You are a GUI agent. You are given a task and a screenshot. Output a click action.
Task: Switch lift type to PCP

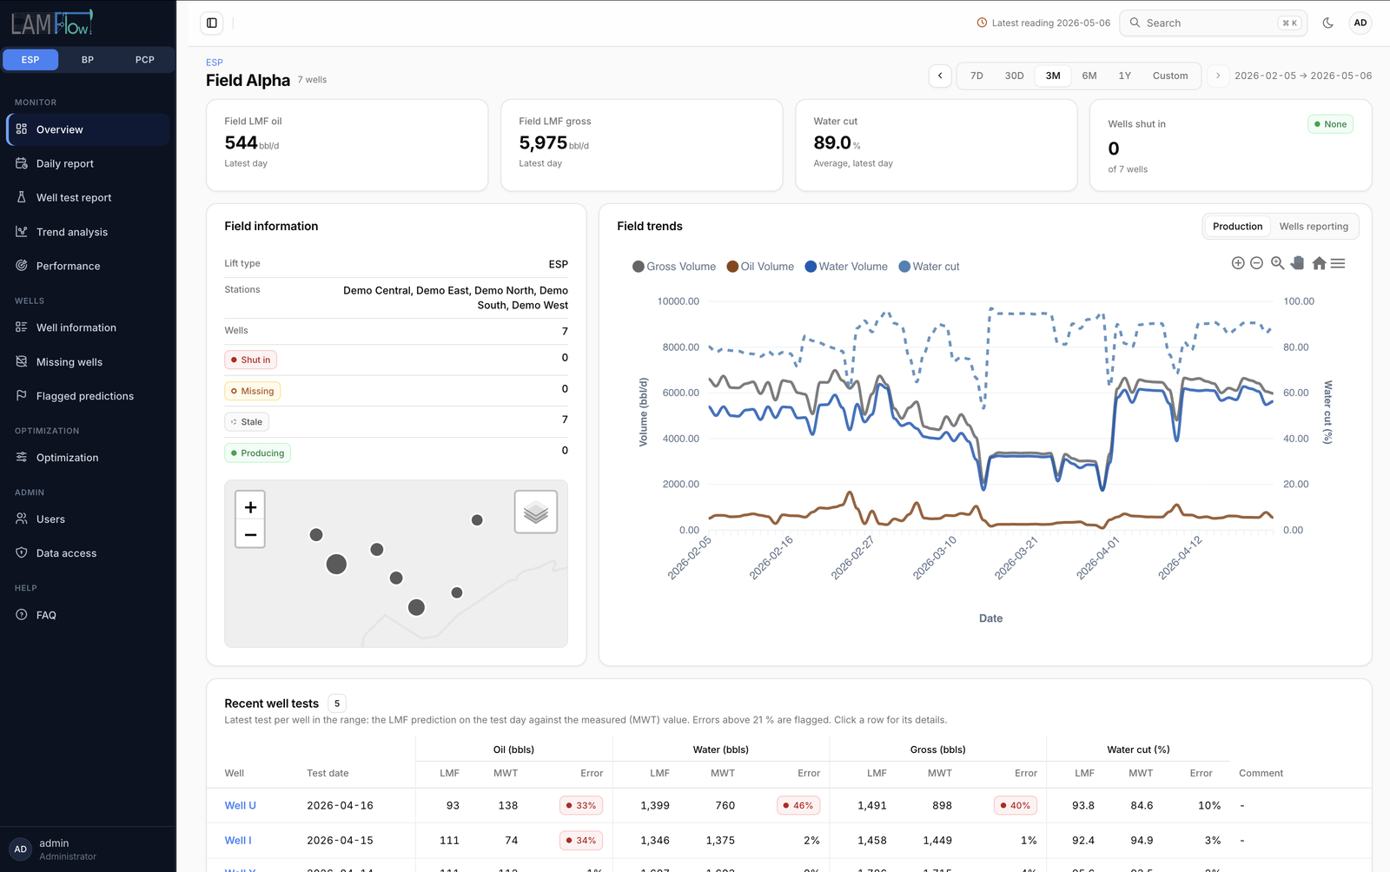tap(145, 60)
